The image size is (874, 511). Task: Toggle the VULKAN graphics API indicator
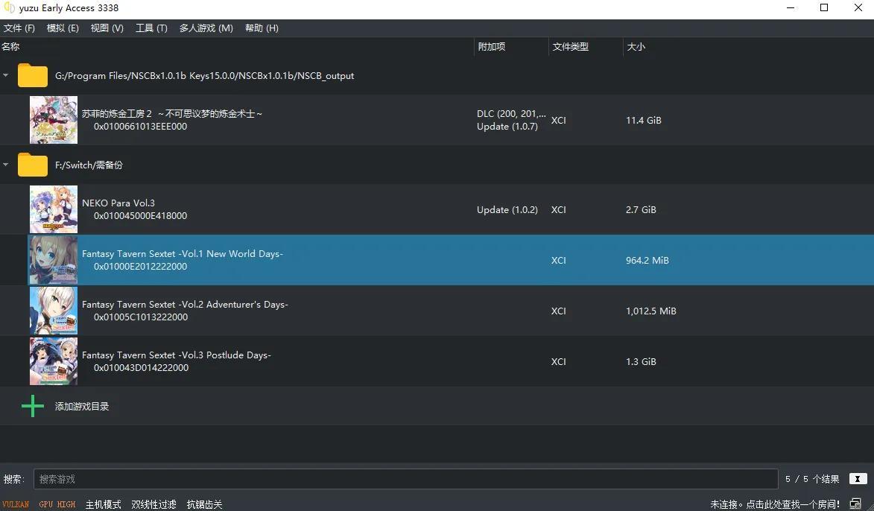pos(16,504)
